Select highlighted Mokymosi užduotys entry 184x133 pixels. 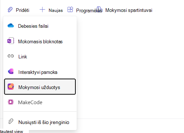coord(40,87)
